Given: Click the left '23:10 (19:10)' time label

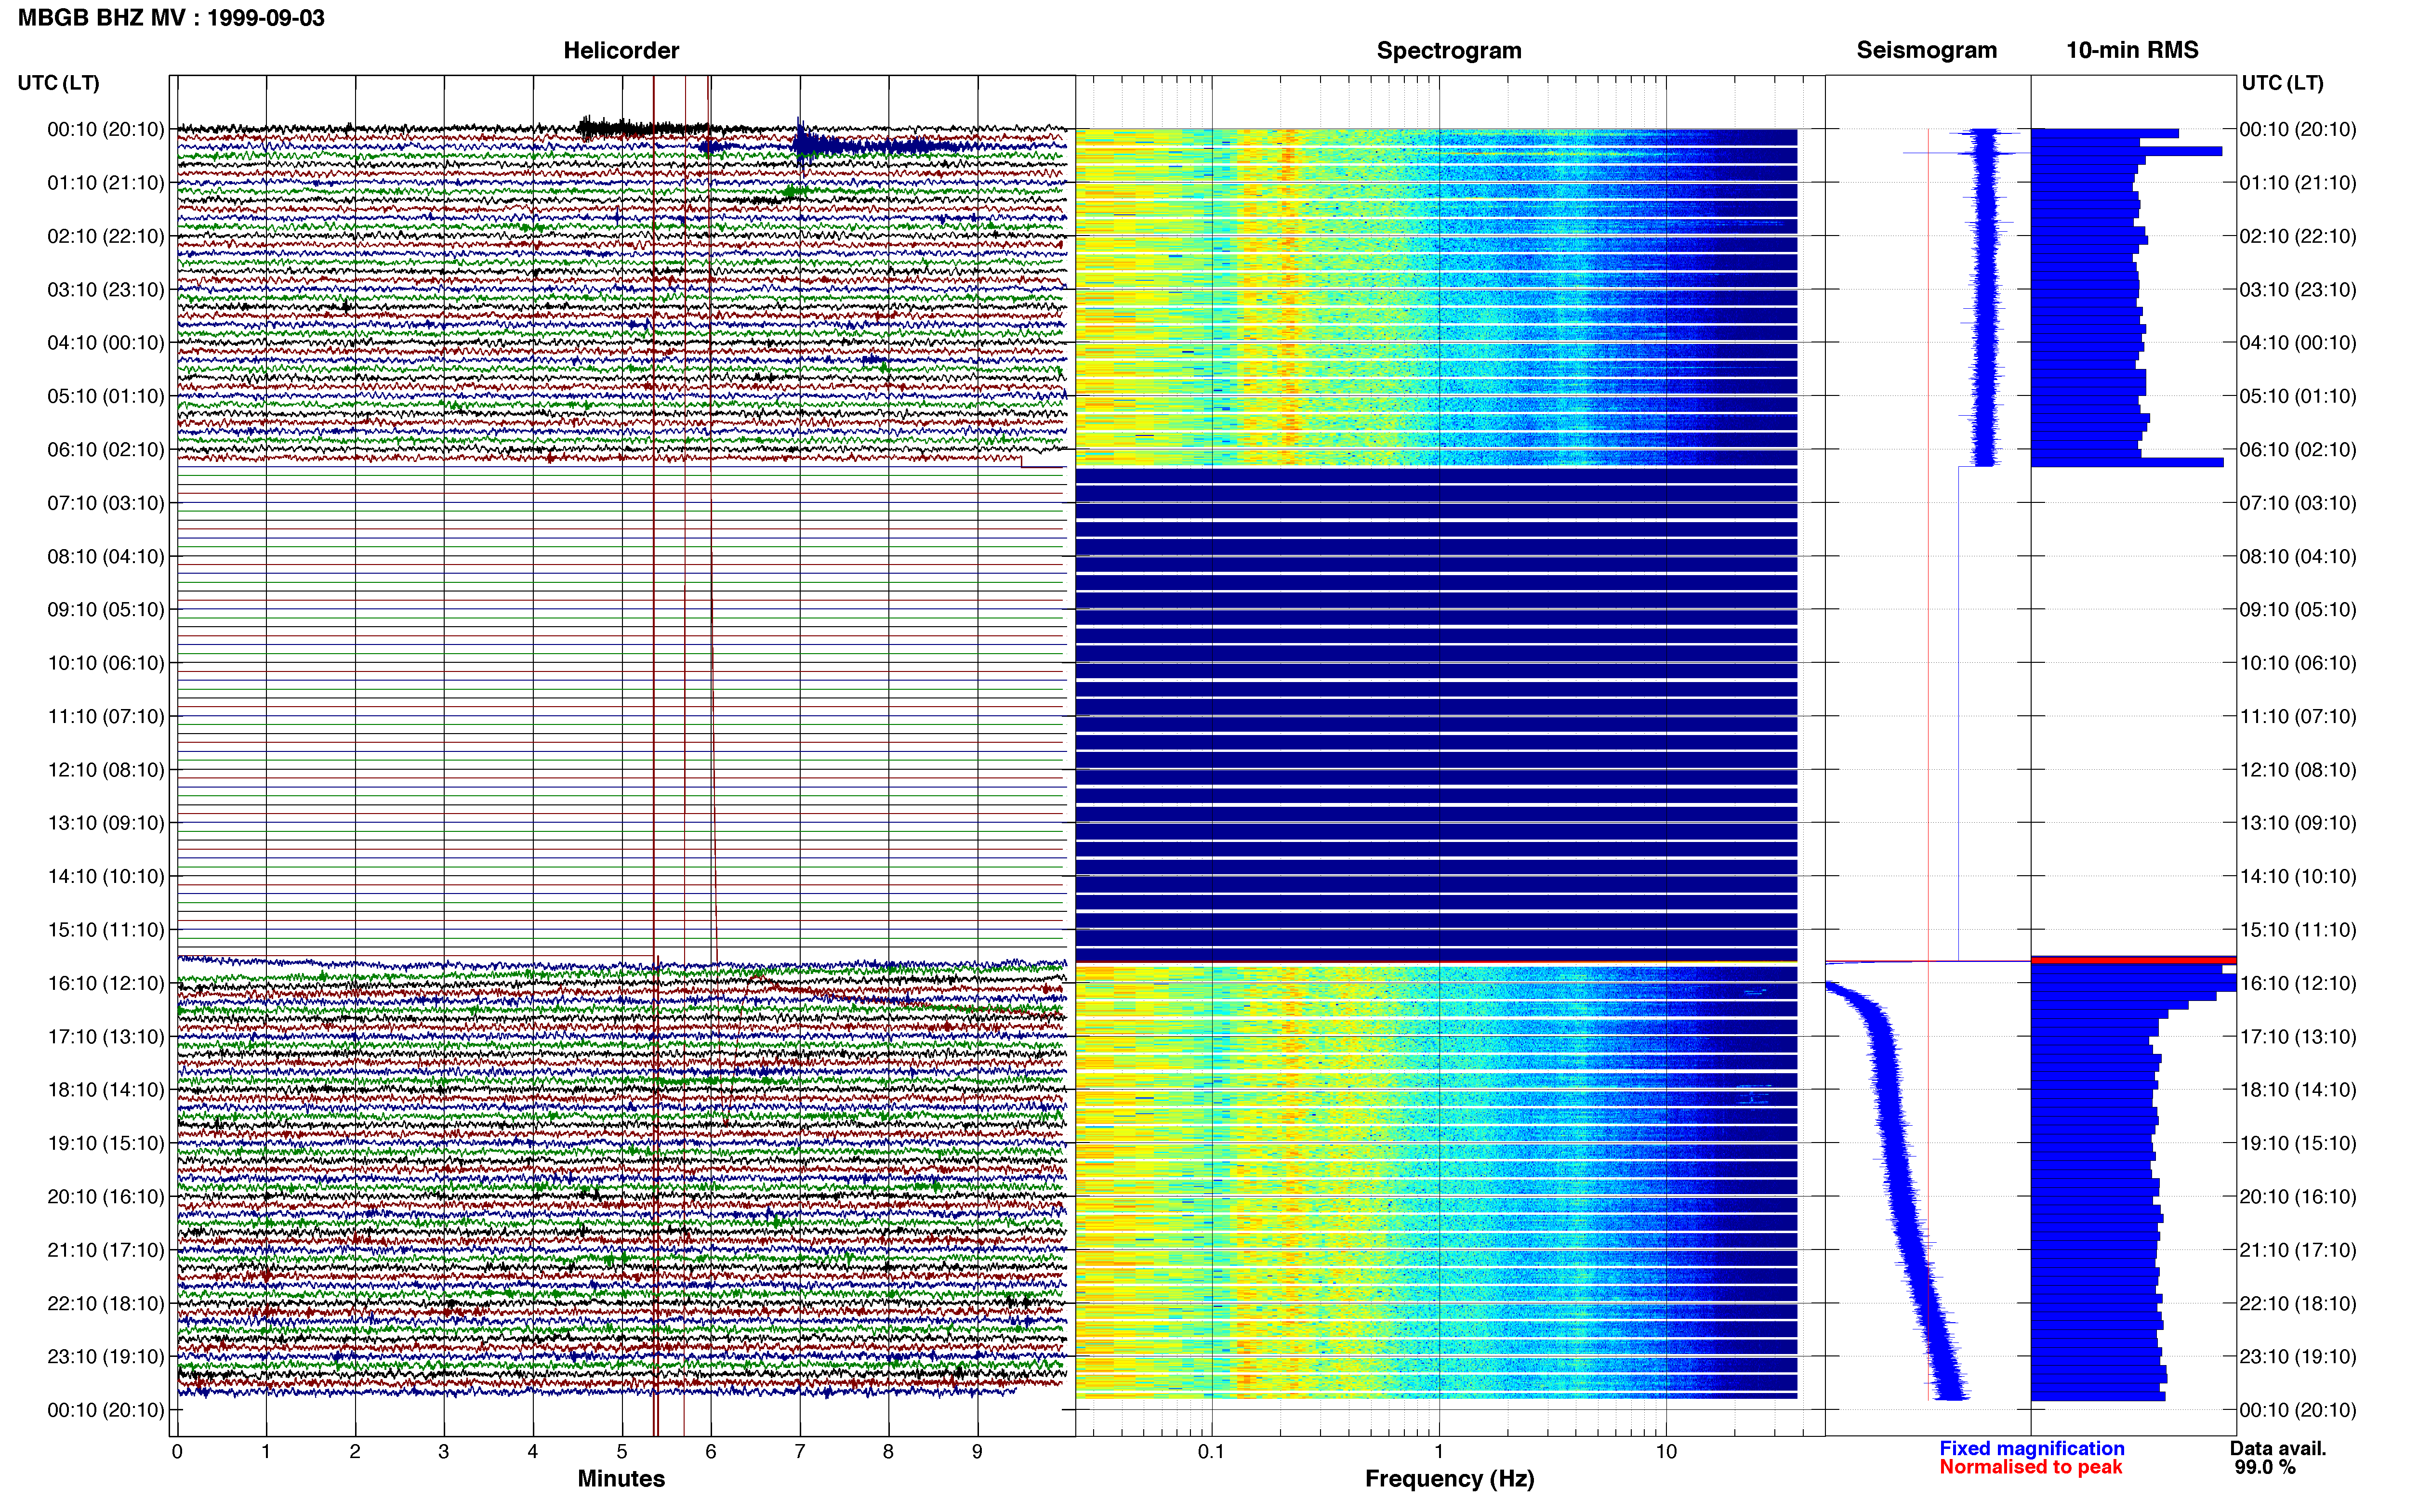Looking at the screenshot, I should (106, 1357).
